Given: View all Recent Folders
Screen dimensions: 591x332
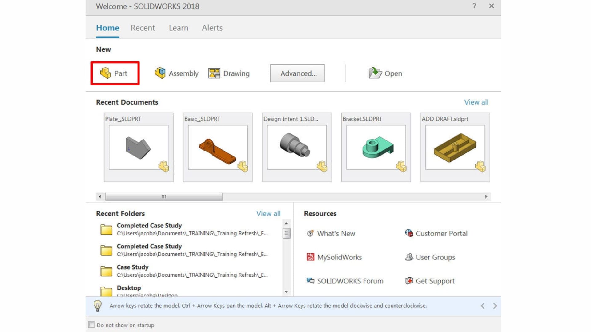Looking at the screenshot, I should tap(268, 213).
